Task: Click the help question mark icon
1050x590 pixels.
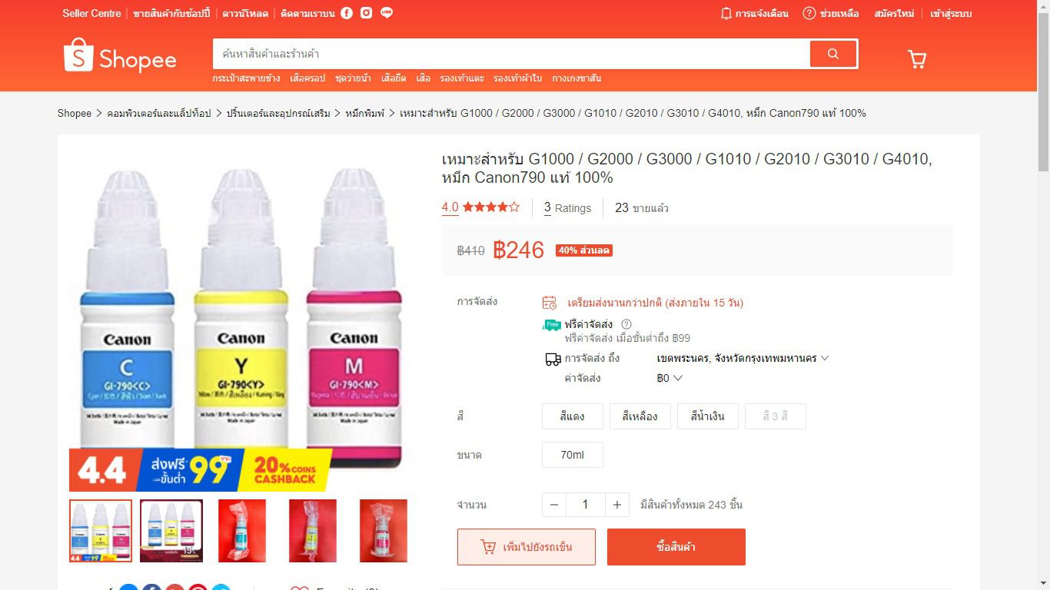Action: coord(809,13)
